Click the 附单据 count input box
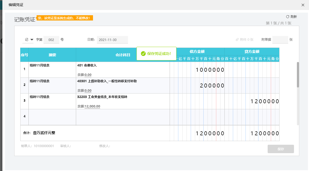 280,40
